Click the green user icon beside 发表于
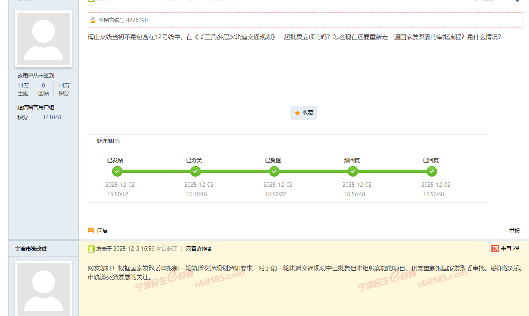529x316 pixels. 91,249
